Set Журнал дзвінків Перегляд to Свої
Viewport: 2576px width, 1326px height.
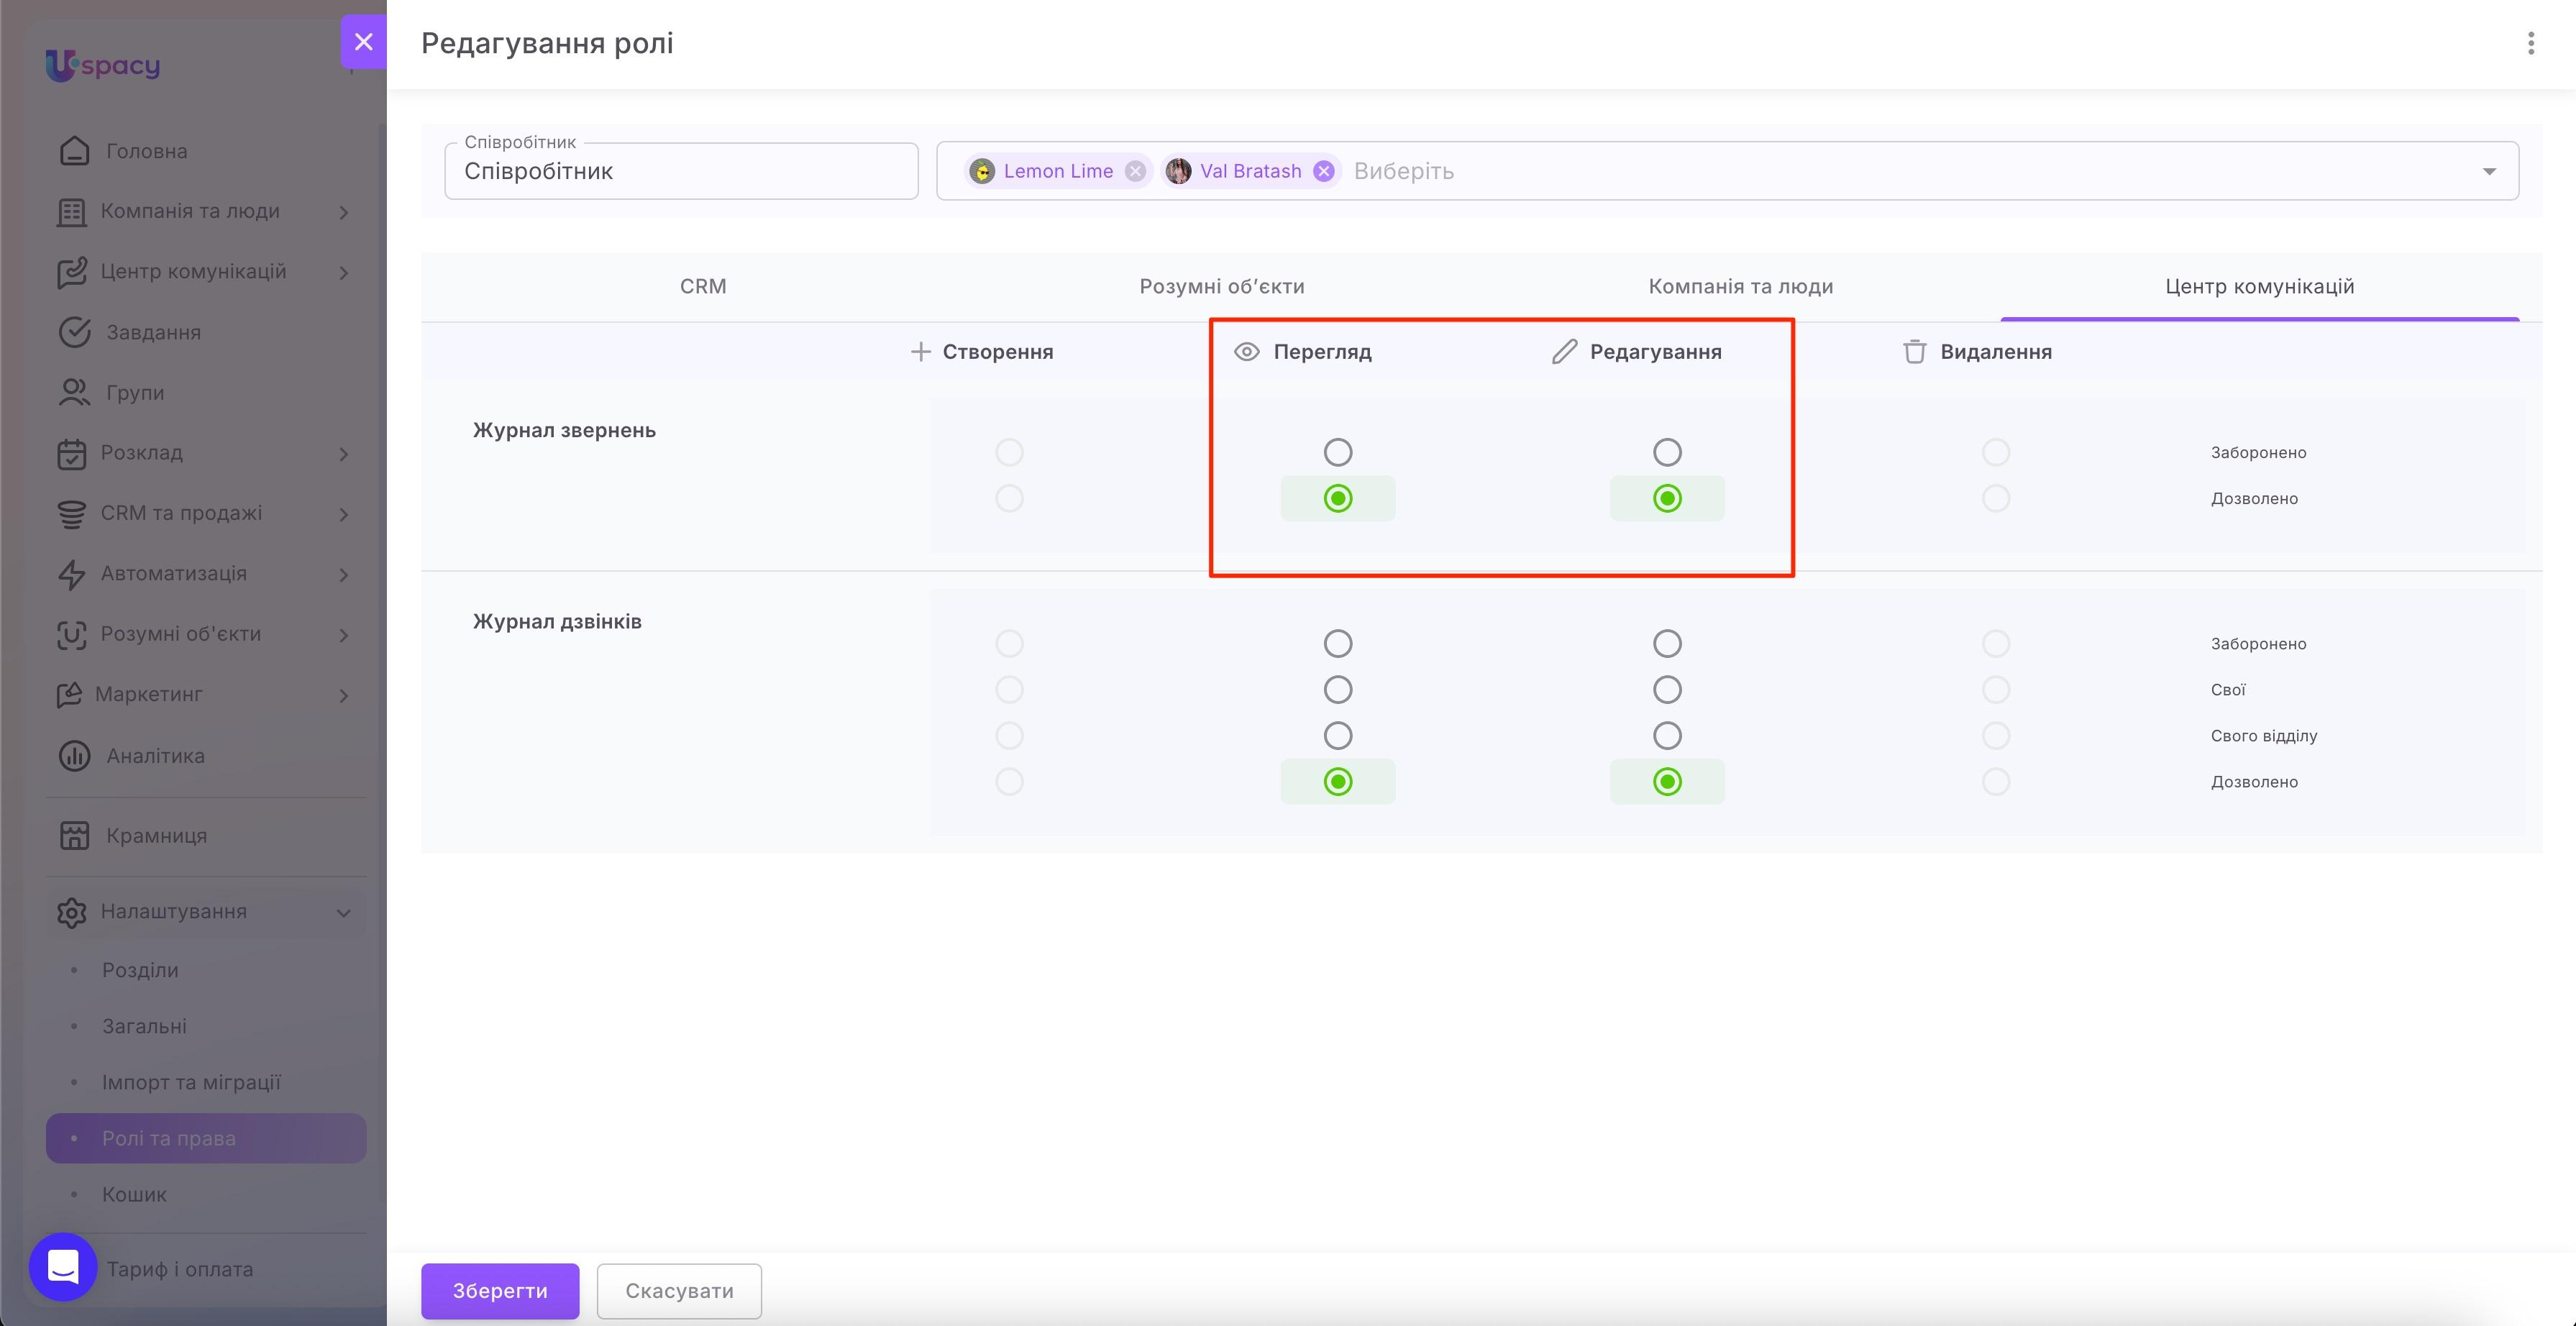(x=1338, y=689)
